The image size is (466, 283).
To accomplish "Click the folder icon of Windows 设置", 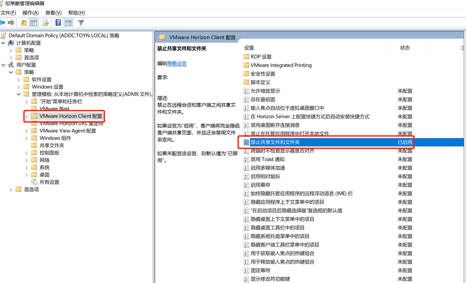I will (x=26, y=87).
